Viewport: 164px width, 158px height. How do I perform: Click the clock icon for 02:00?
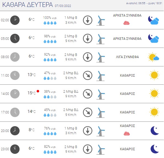pyautogui.click(x=15, y=20)
